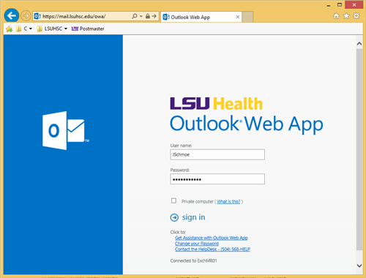Click the search magnifier in address bar
Screen dimensions: 366x278
pos(135,16)
